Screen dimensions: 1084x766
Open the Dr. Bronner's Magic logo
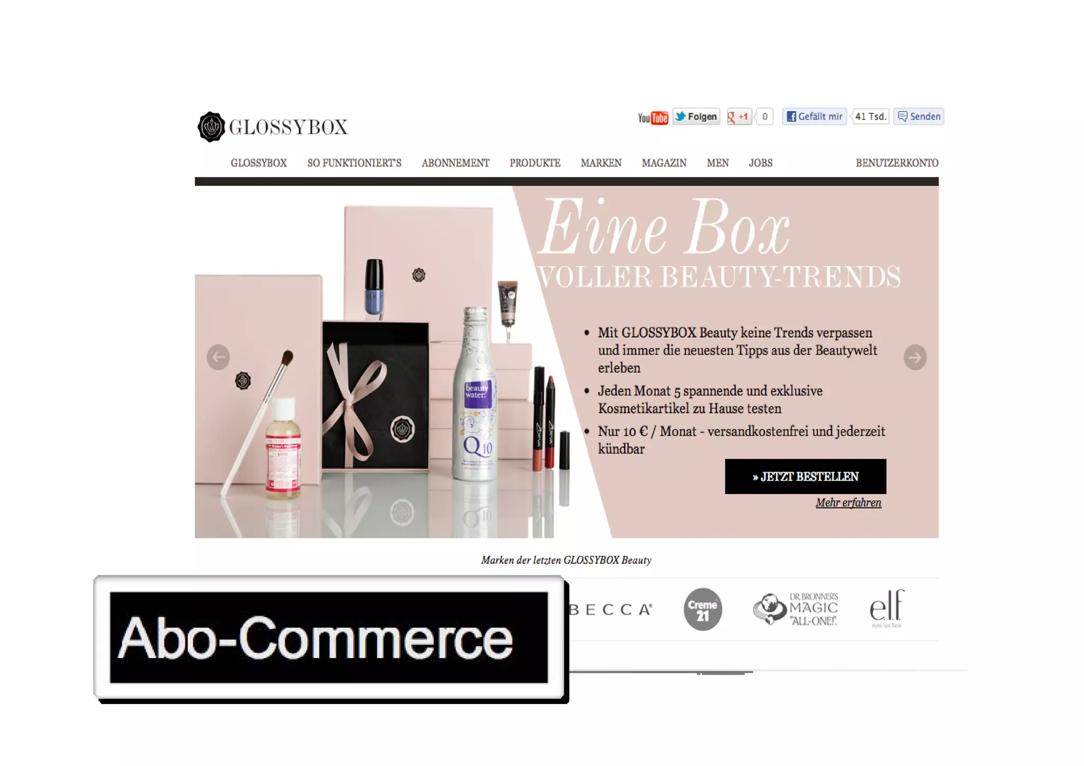coord(796,609)
